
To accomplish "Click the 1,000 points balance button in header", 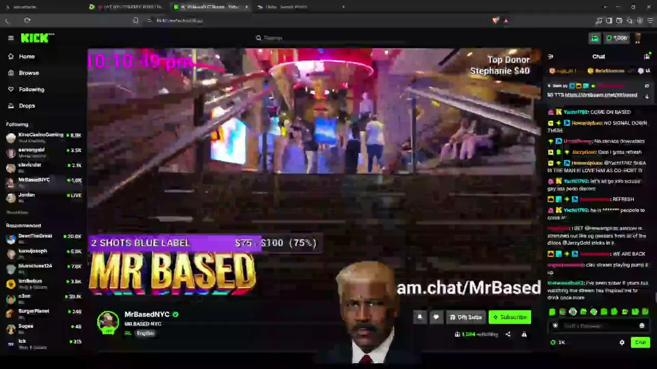I will pyautogui.click(x=616, y=38).
